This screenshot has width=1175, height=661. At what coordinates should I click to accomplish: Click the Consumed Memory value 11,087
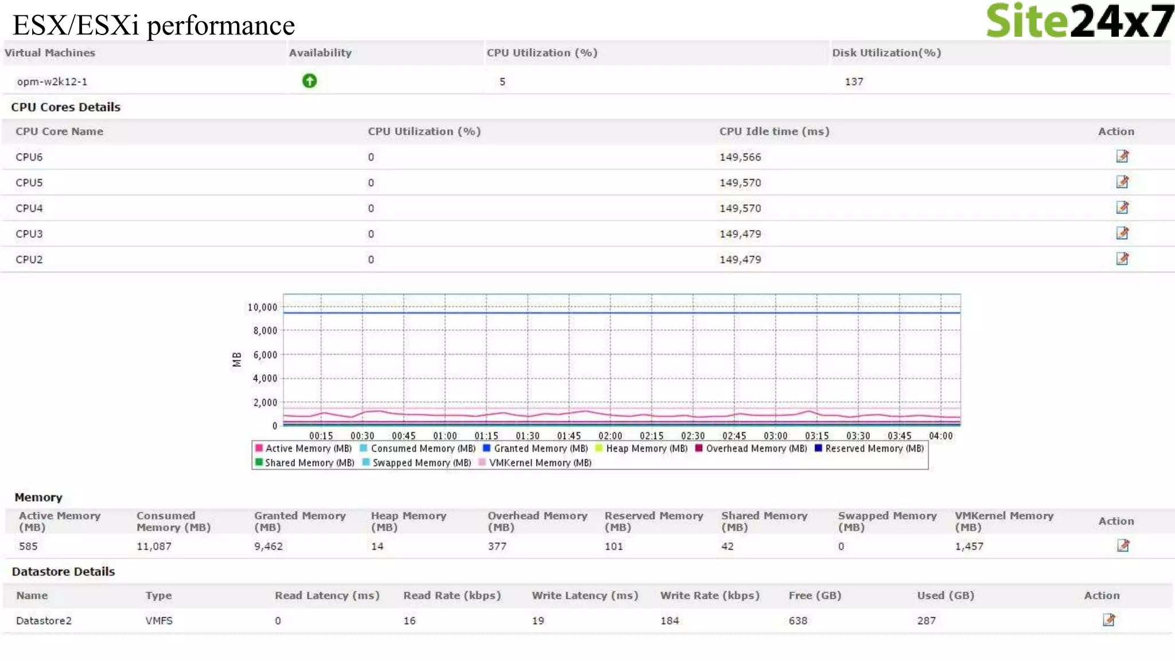[154, 546]
